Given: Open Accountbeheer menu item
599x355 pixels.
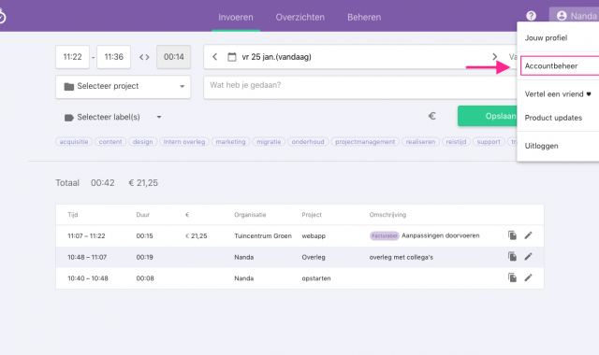Looking at the screenshot, I should pos(560,65).
